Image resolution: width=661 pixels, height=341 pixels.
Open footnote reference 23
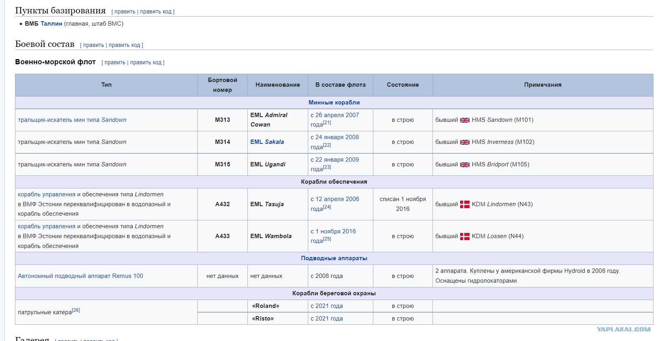click(x=327, y=168)
